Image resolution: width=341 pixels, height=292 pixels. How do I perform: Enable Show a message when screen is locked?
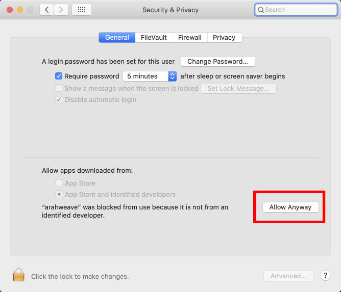point(59,88)
